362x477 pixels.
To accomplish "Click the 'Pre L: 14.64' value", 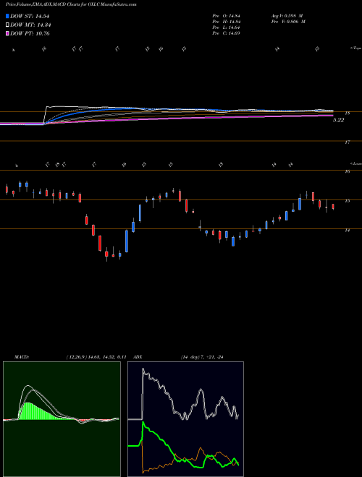I will [x=227, y=27].
